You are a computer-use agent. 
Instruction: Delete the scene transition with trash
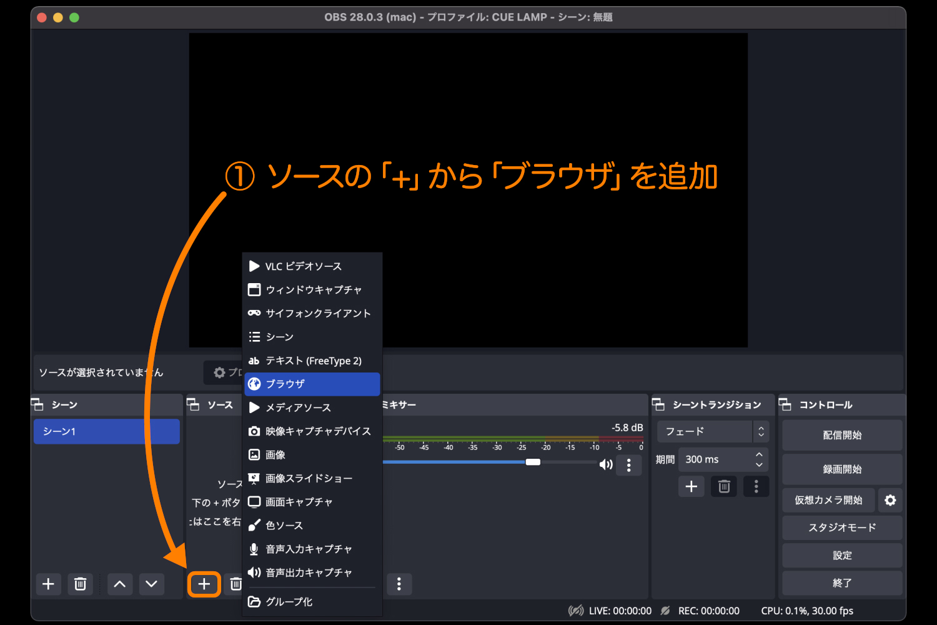pyautogui.click(x=724, y=486)
